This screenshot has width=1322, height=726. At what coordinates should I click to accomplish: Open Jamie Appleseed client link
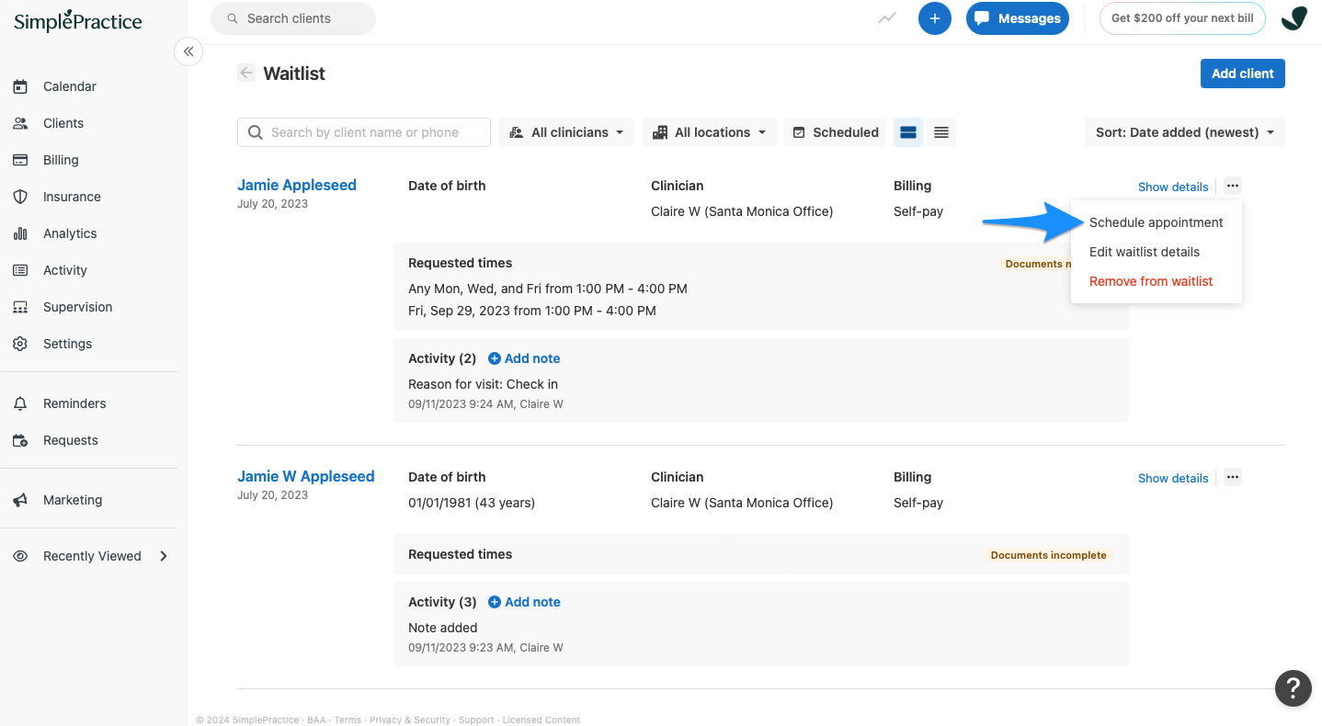tap(297, 185)
